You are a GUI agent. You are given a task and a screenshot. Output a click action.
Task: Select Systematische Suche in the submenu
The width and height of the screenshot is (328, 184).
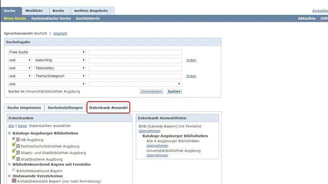pos(51,18)
